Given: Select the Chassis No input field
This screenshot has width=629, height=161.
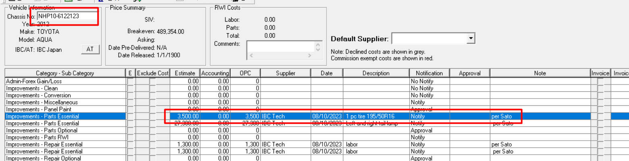Looking at the screenshot, I should pyautogui.click(x=67, y=16).
